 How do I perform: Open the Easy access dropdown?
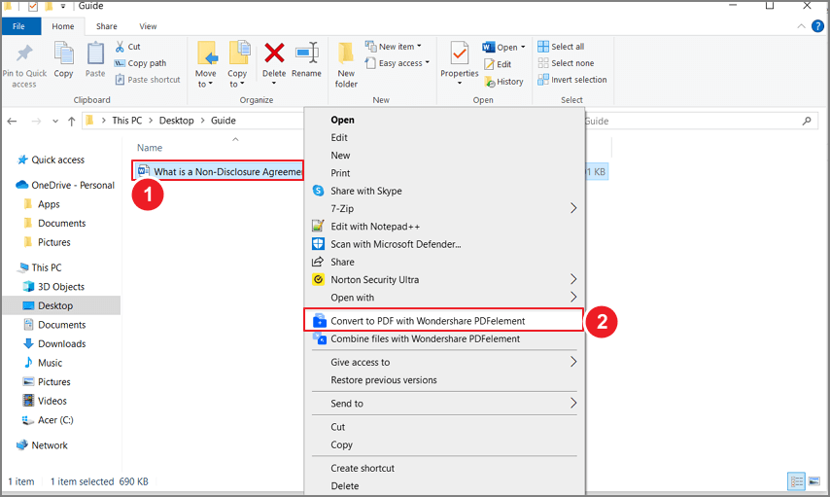coord(398,63)
